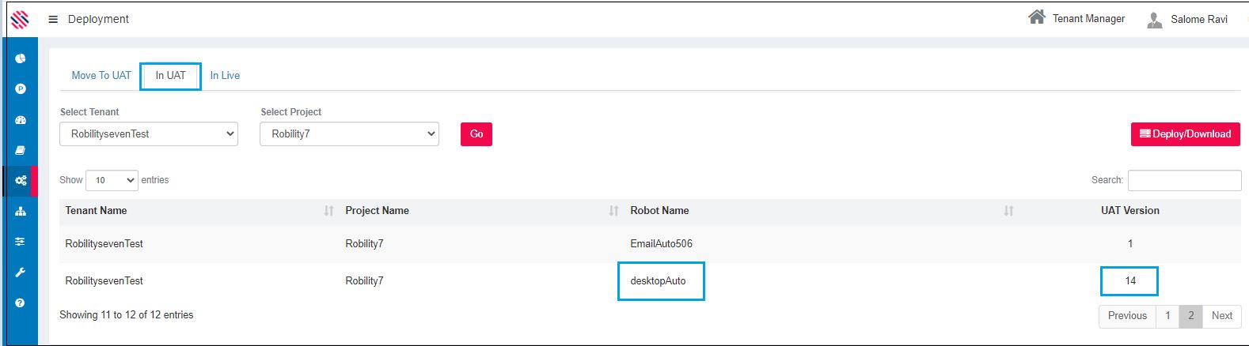Open the wrench tools icon in sidebar
This screenshot has width=1249, height=346.
click(x=21, y=273)
